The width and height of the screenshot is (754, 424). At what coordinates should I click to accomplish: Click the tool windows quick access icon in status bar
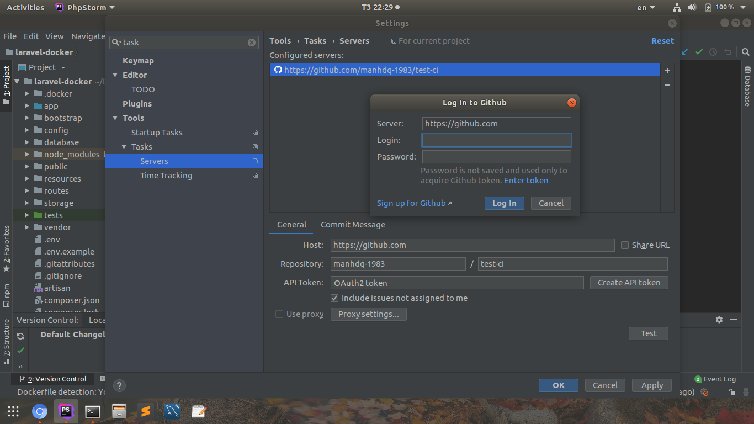pos(8,392)
